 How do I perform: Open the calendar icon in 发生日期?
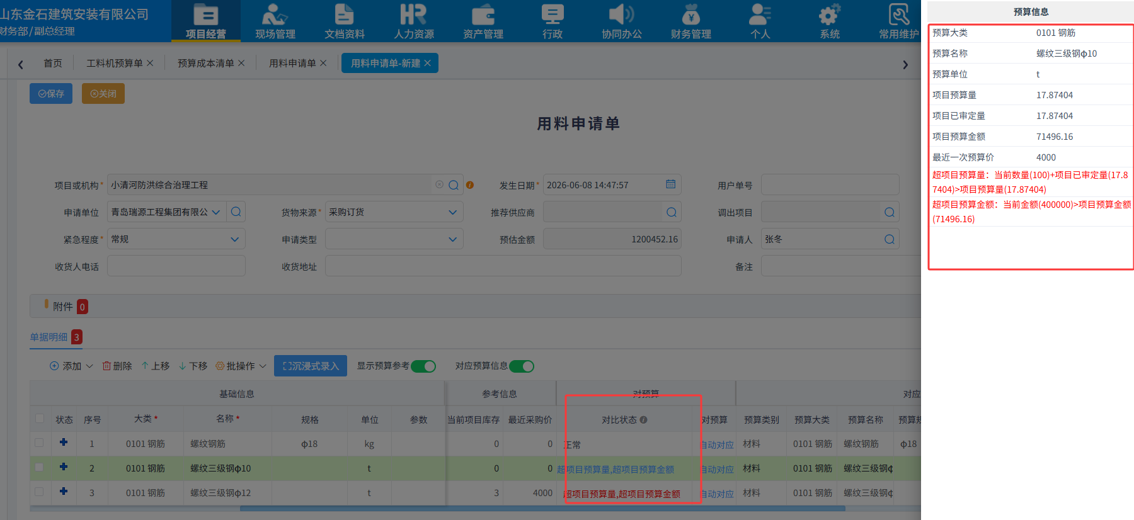pyautogui.click(x=671, y=184)
